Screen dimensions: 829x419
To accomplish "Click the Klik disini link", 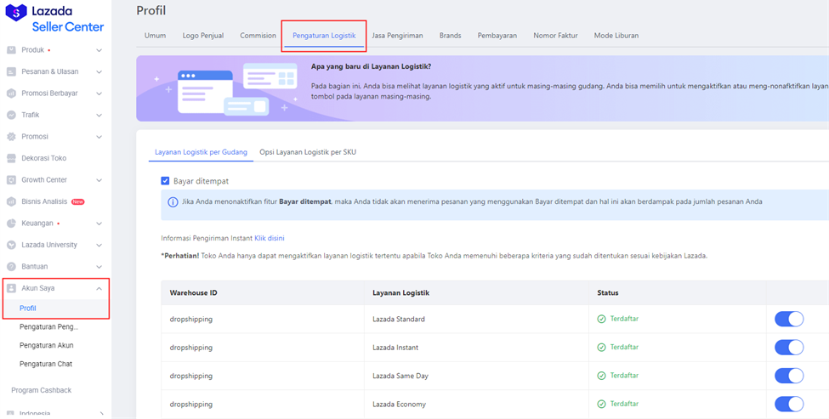I will coord(270,238).
